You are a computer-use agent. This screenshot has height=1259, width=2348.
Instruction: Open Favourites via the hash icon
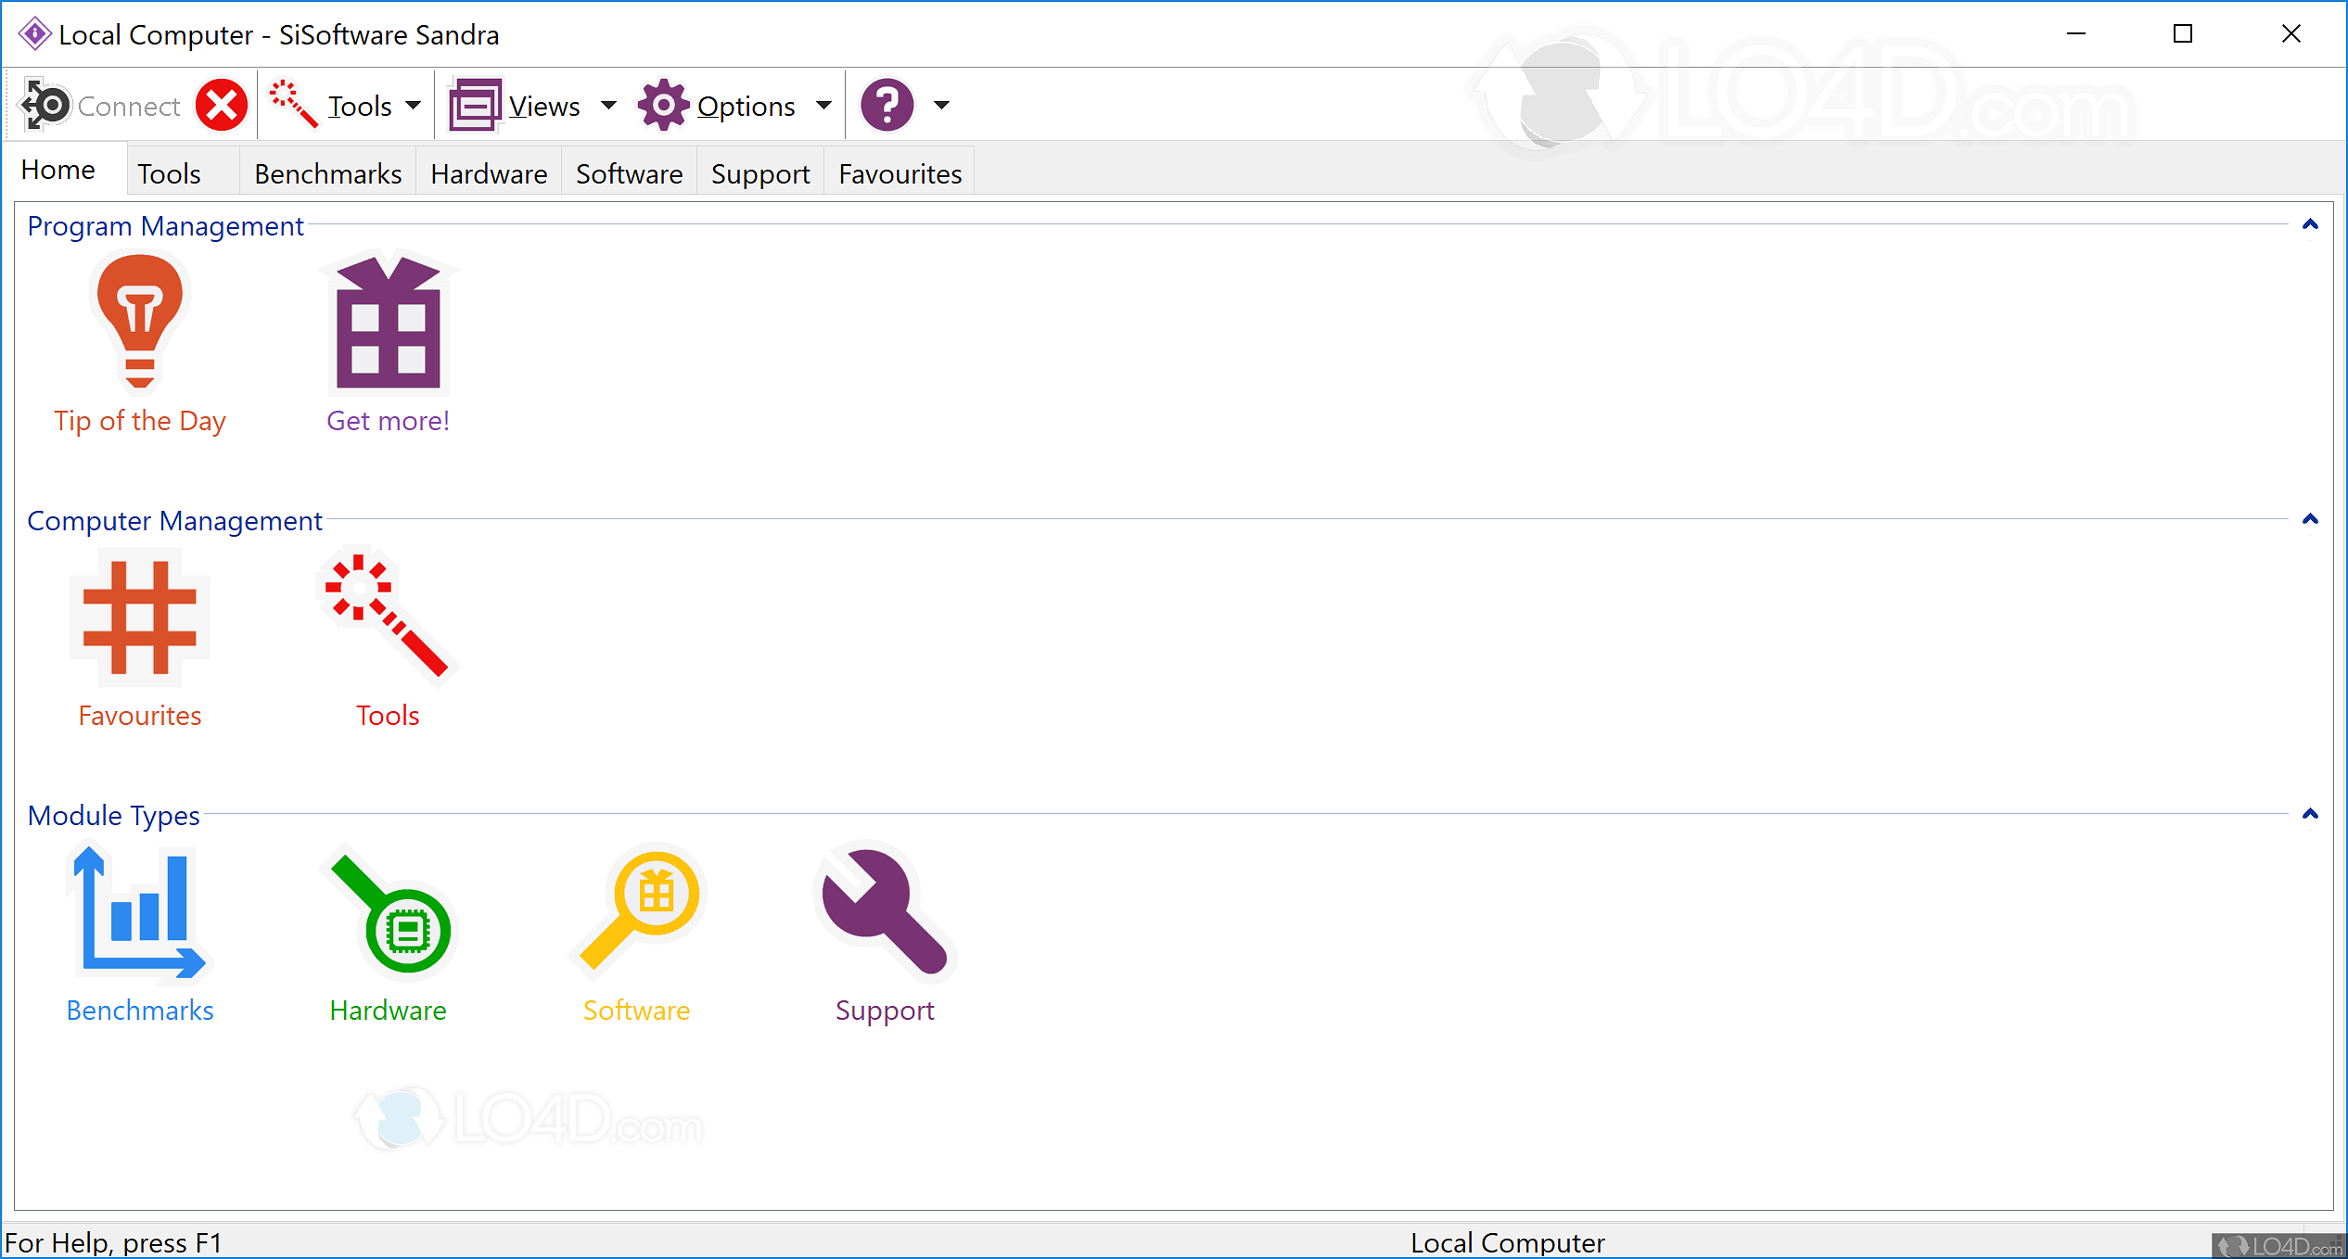tap(139, 617)
